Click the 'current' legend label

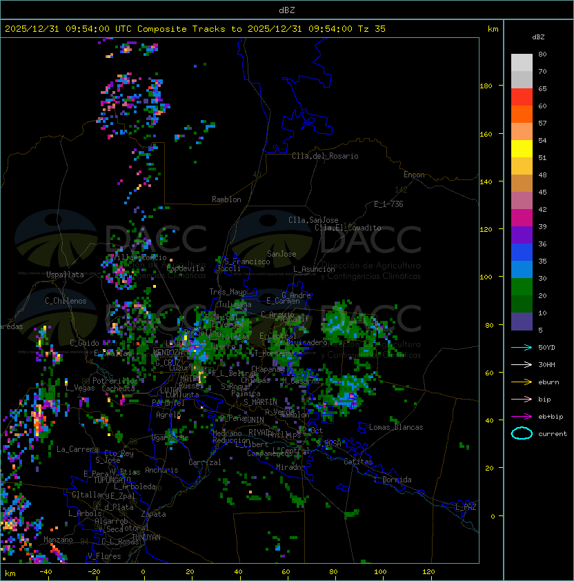[x=553, y=434]
